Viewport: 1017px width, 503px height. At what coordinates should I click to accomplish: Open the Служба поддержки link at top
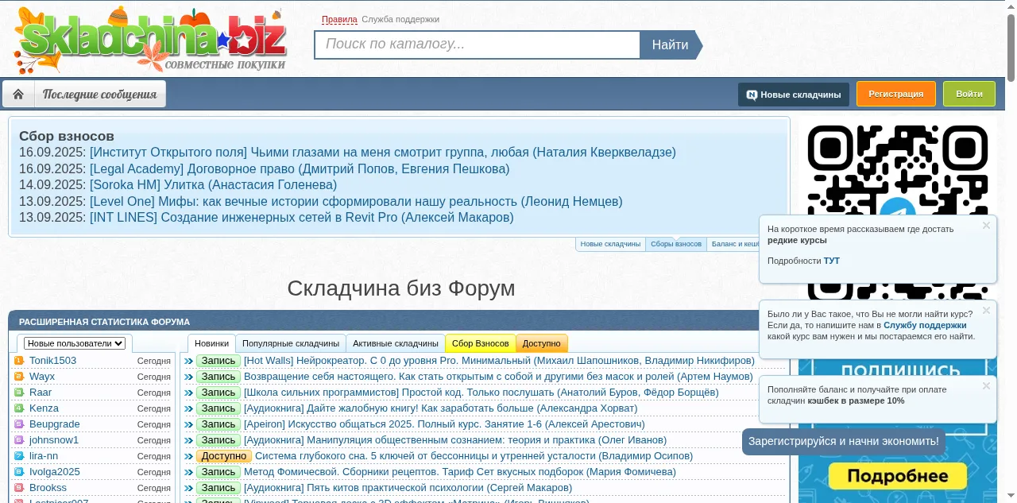(x=400, y=19)
